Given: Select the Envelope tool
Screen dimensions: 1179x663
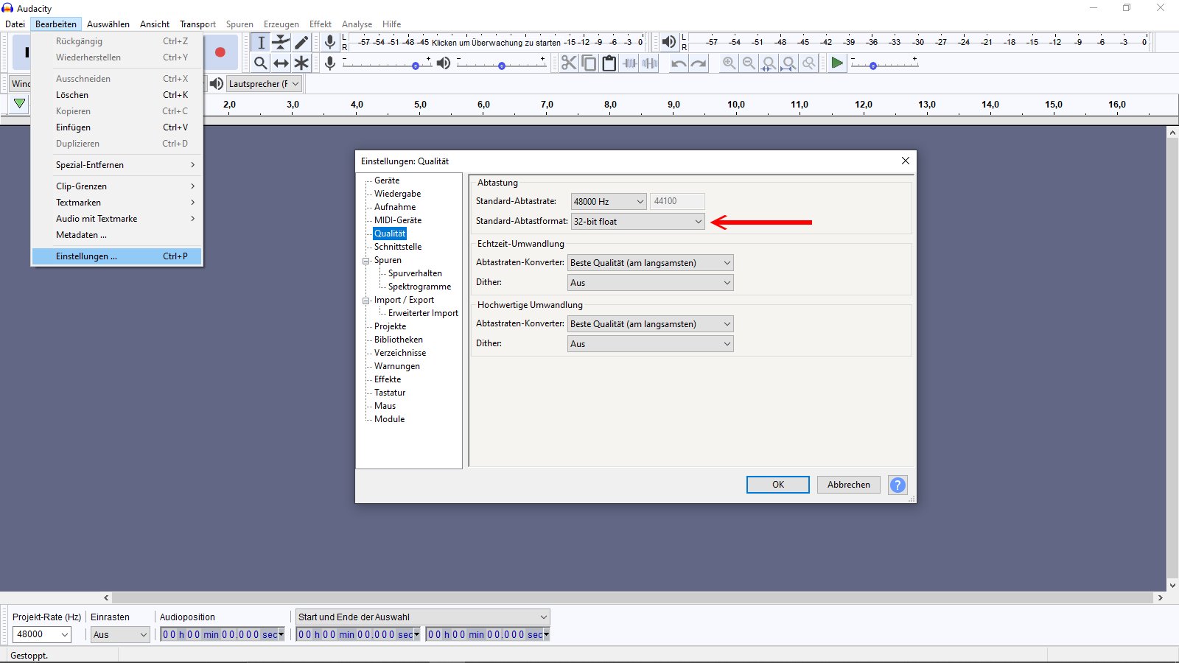Looking at the screenshot, I should coord(281,43).
